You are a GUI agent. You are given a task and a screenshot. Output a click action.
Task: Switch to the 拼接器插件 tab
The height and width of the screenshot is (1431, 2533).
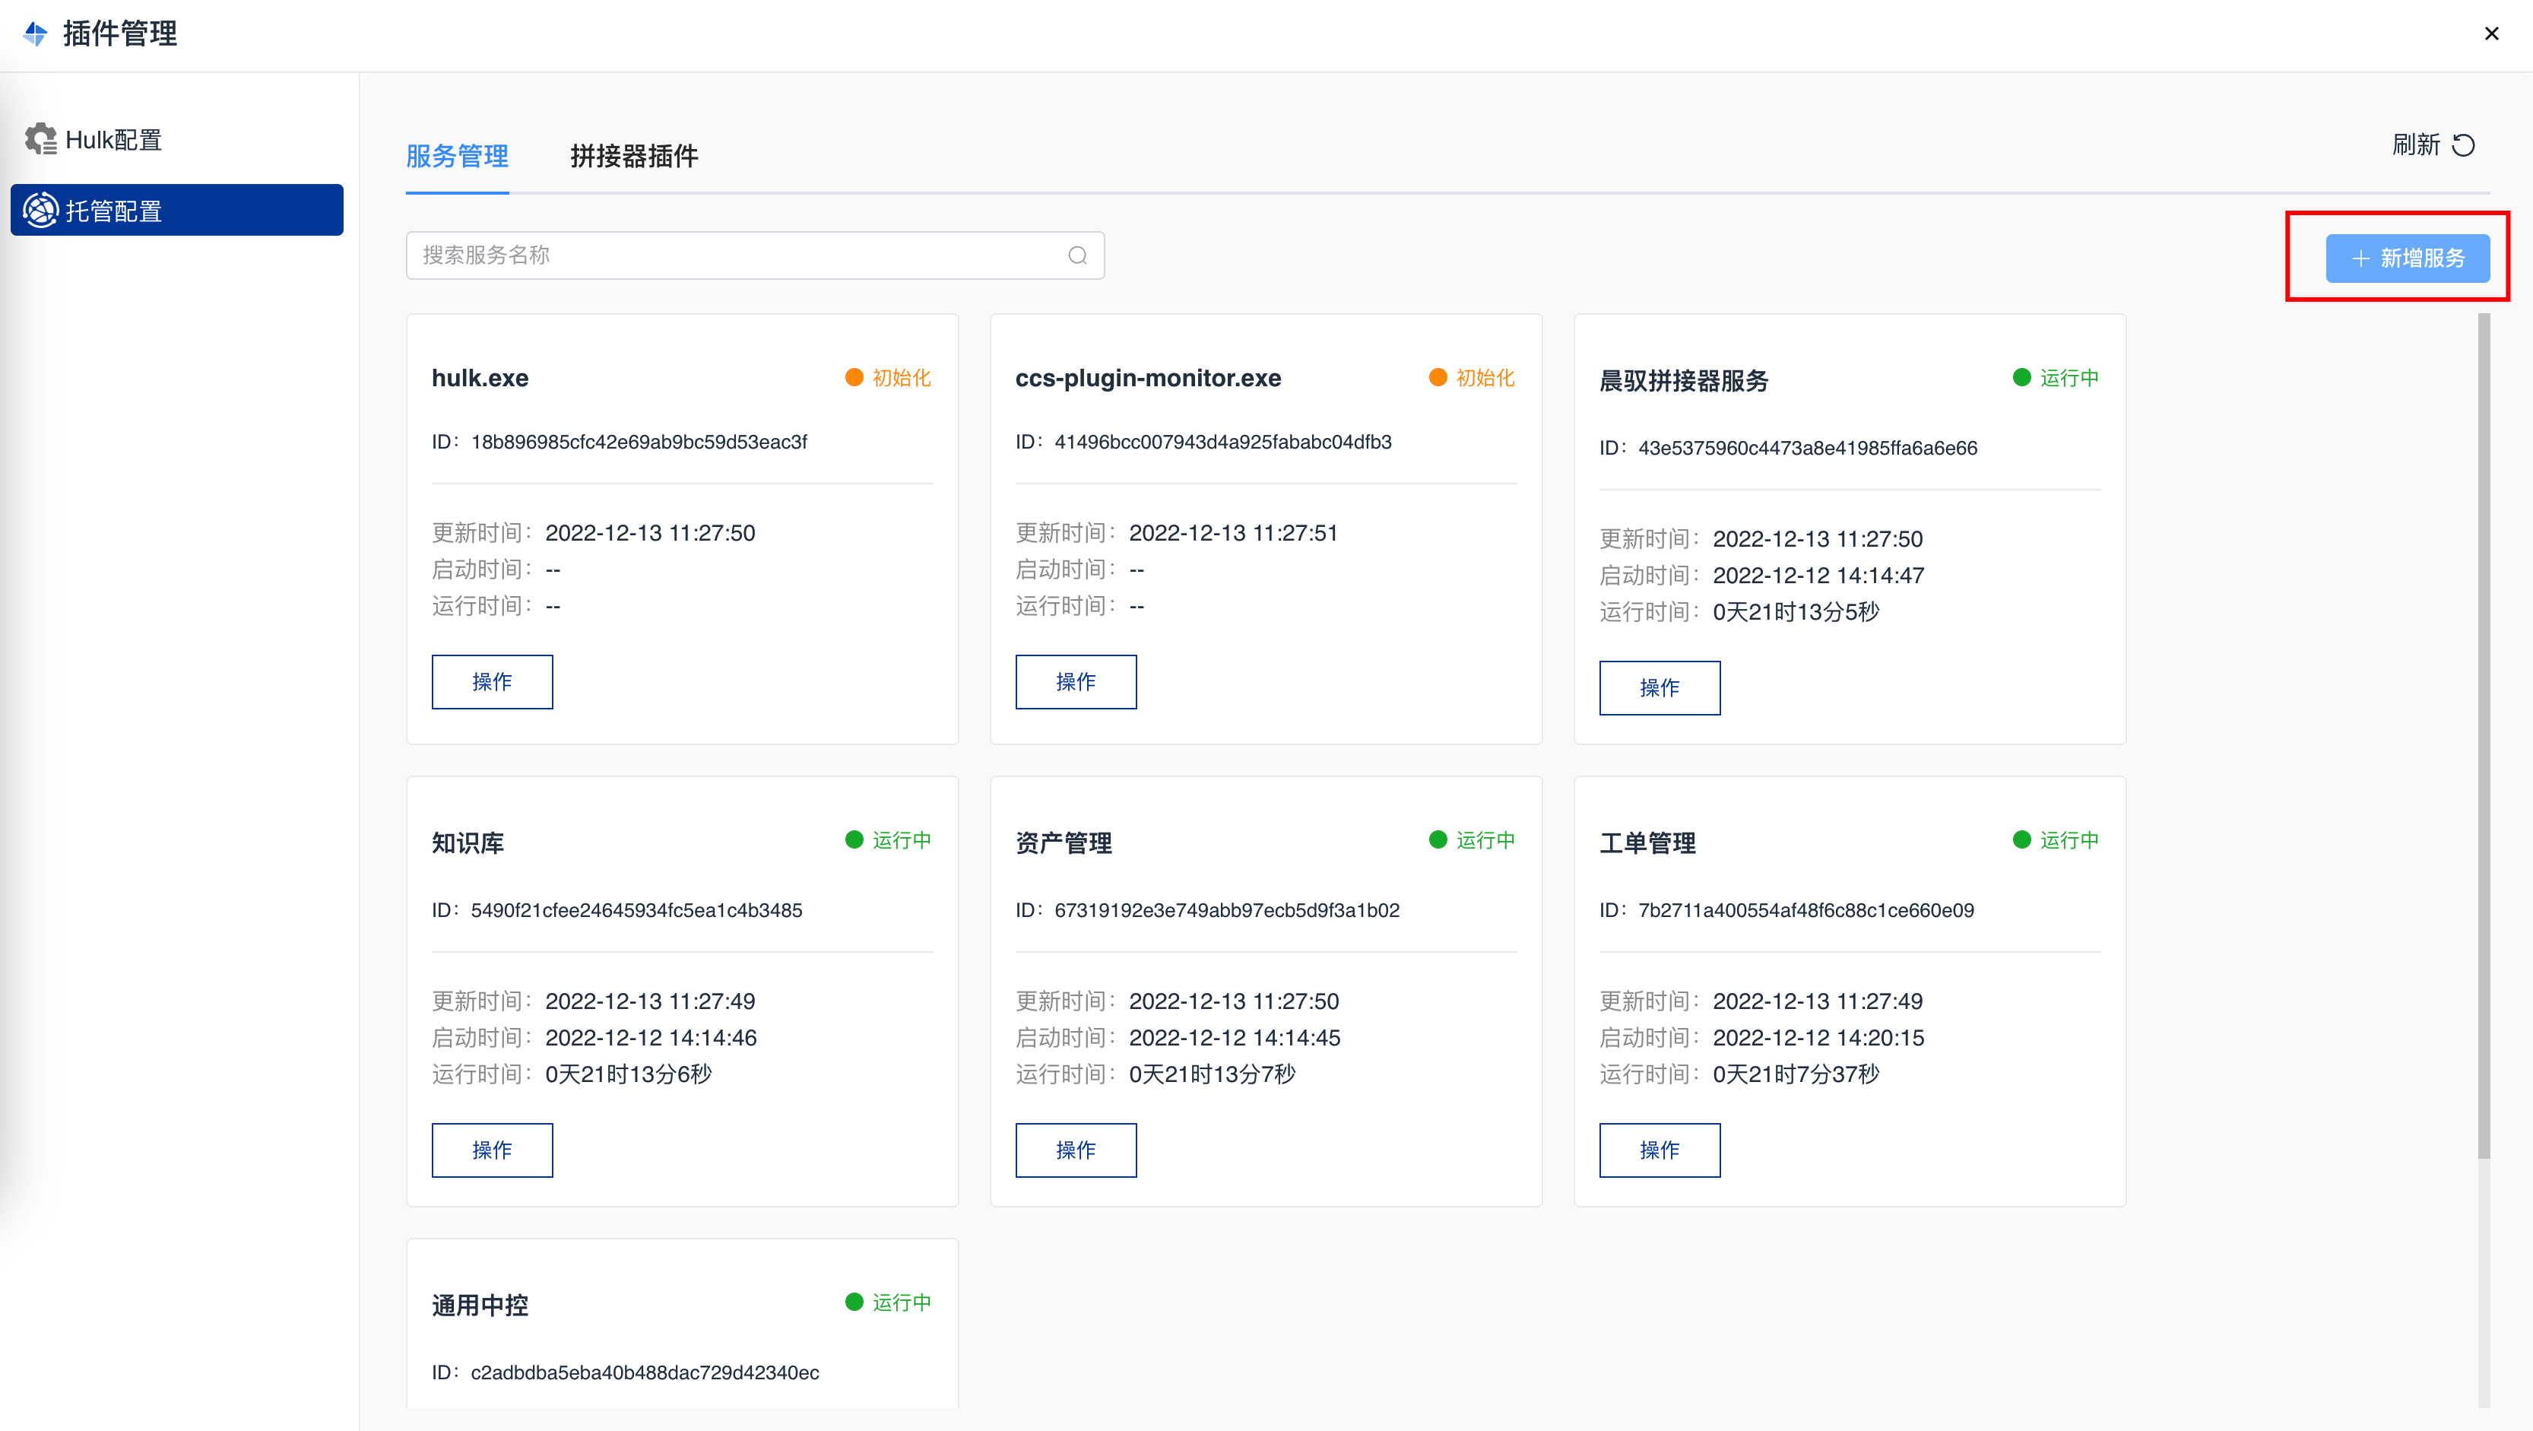pos(634,157)
